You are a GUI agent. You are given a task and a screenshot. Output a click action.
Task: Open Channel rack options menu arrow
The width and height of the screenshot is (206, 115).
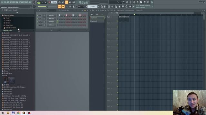(x=37, y=10)
